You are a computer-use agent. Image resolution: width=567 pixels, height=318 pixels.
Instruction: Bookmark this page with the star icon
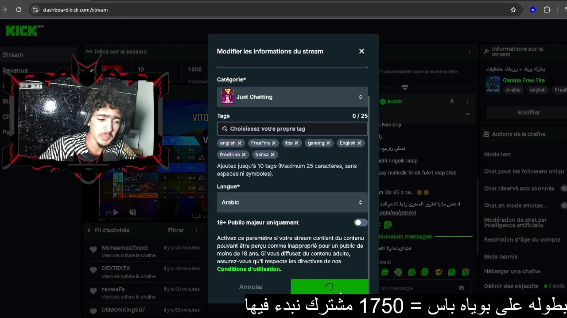tap(513, 9)
